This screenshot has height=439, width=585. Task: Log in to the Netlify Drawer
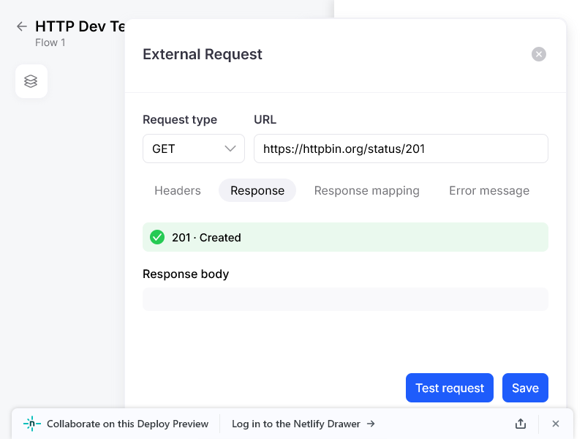[295, 424]
